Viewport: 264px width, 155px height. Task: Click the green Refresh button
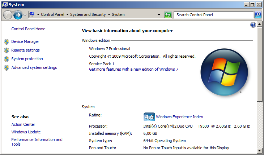point(168,15)
